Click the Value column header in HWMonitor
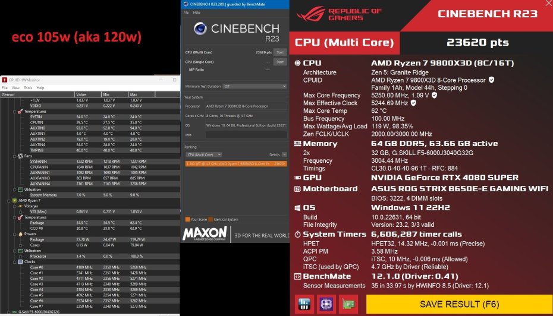The image size is (553, 316). click(88, 94)
